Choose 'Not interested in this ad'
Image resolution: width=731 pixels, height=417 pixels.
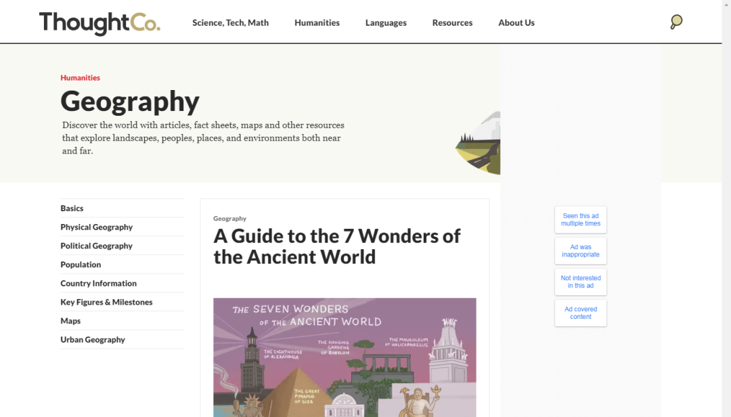tap(581, 282)
